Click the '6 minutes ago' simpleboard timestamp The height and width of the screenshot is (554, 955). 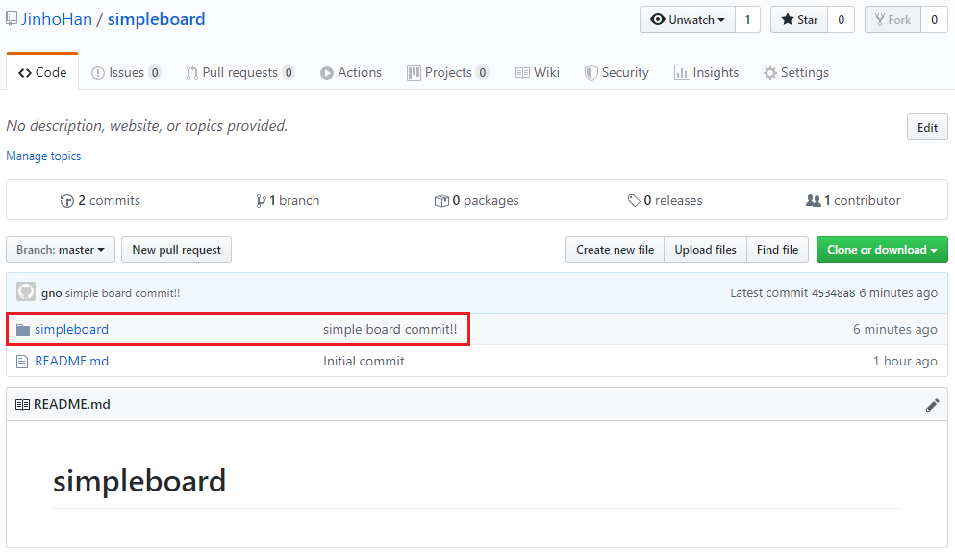tap(894, 329)
